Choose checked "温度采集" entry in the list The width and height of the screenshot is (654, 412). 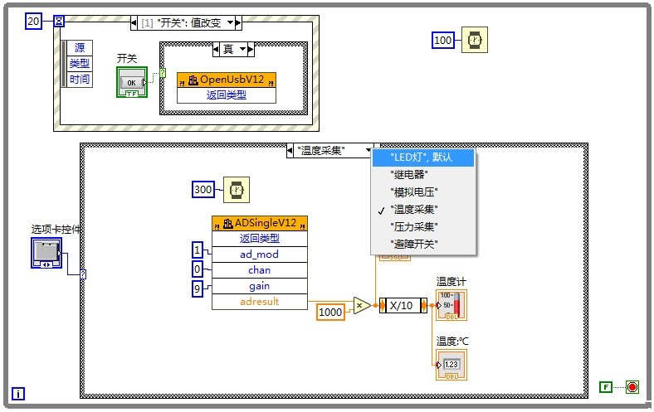[423, 210]
